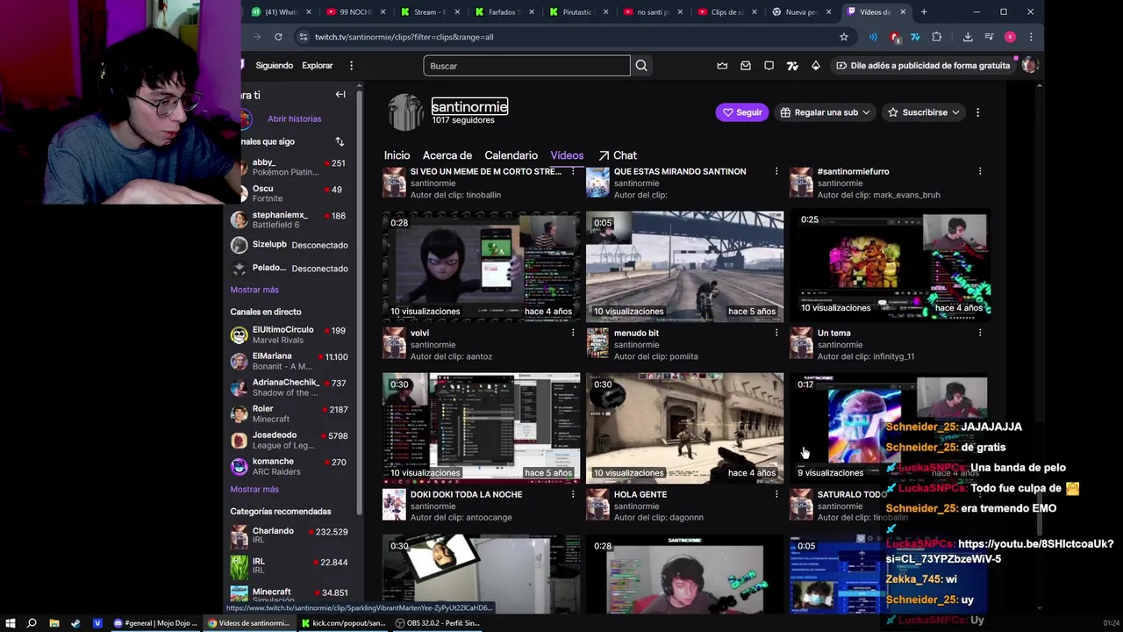
Task: Open options for the '#santinormiefurro' clip
Action: pos(980,171)
